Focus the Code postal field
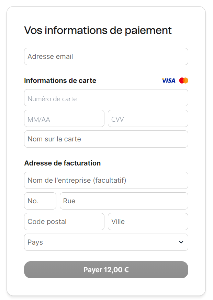Image resolution: width=213 pixels, height=300 pixels. pyautogui.click(x=64, y=222)
